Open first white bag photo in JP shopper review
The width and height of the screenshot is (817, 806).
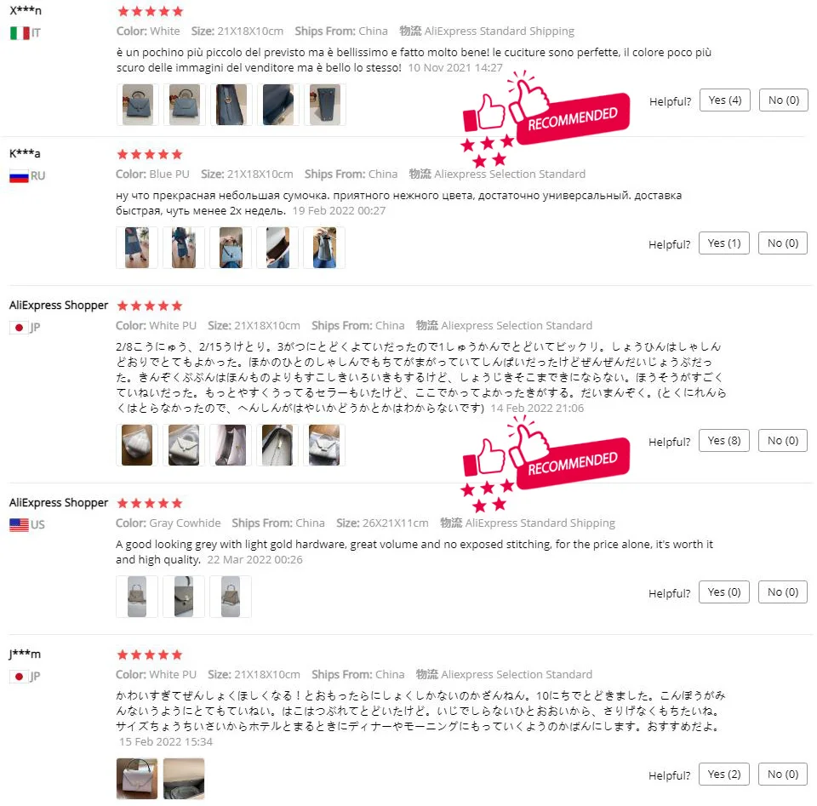click(137, 445)
